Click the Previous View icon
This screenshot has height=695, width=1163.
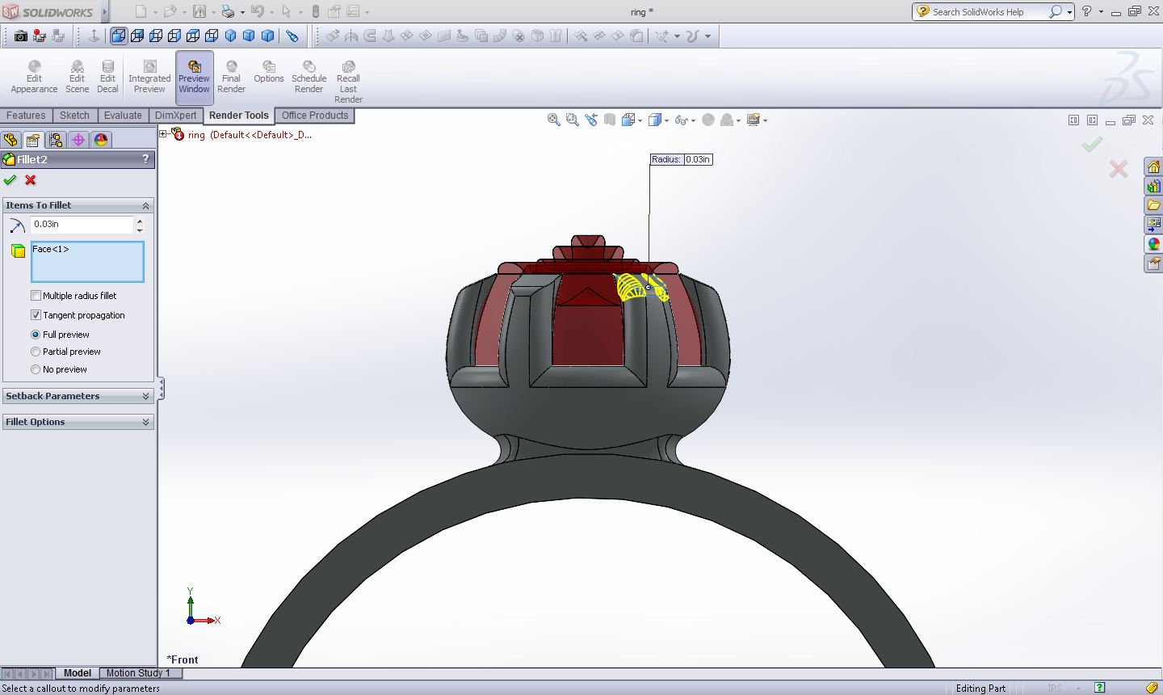[x=591, y=120]
